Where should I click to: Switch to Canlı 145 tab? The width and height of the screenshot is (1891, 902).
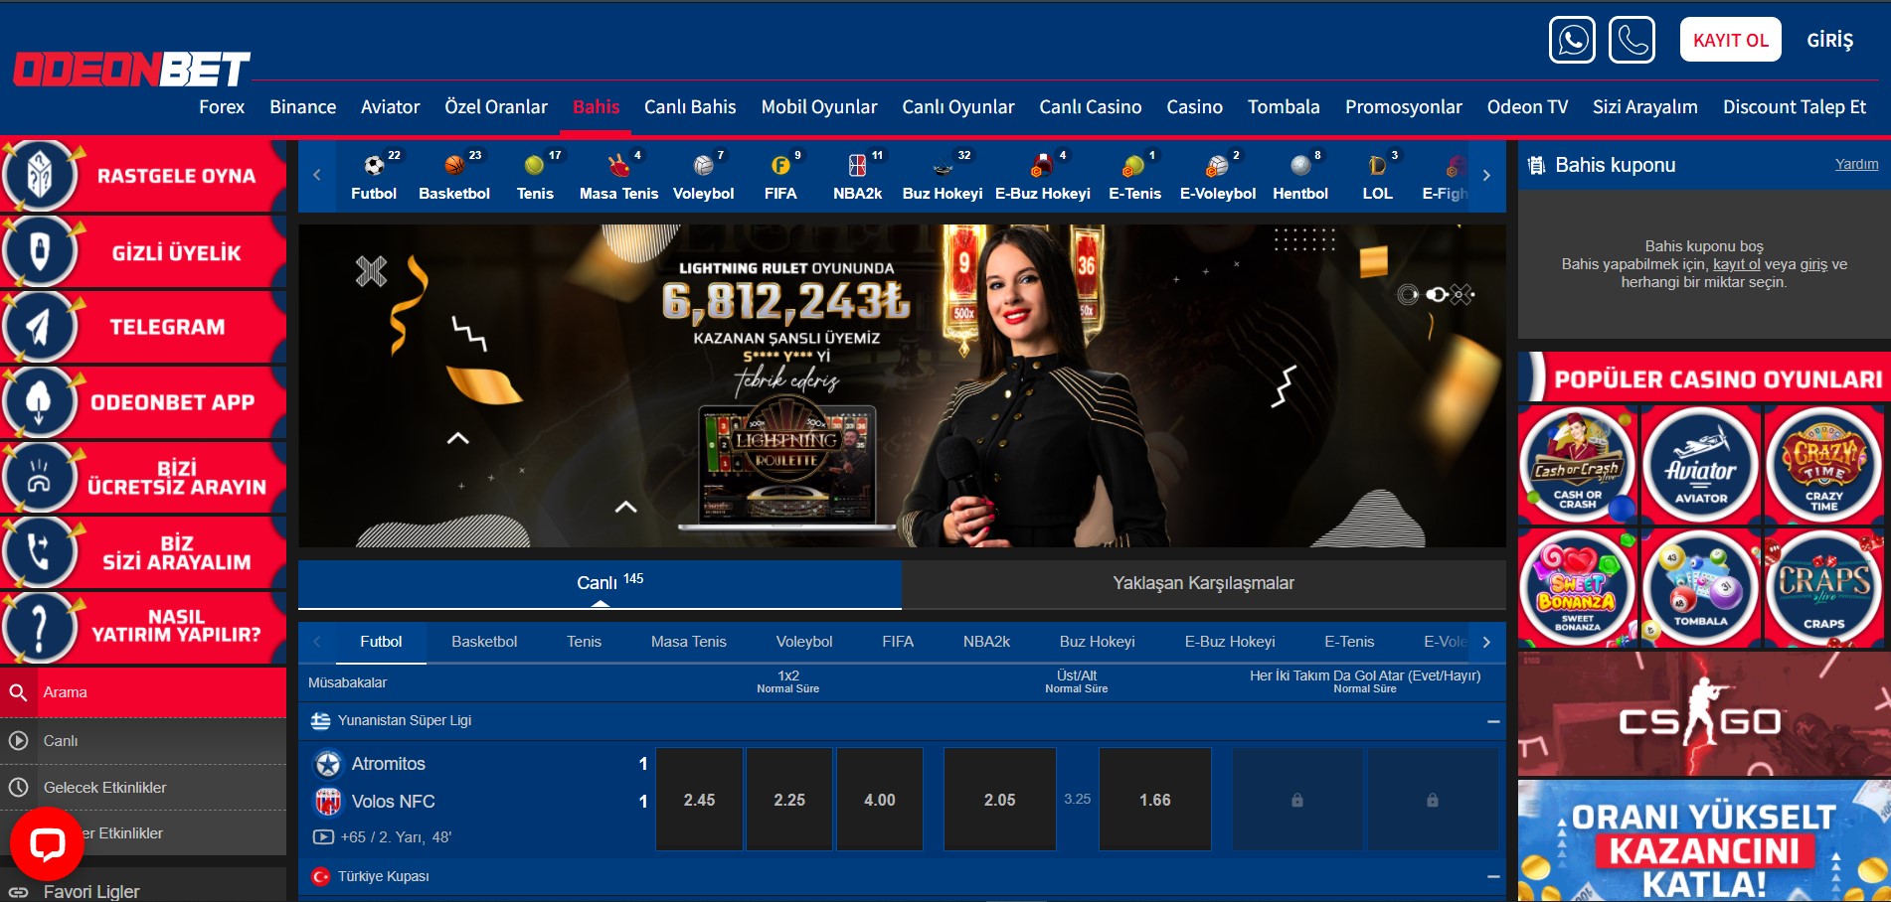601,584
